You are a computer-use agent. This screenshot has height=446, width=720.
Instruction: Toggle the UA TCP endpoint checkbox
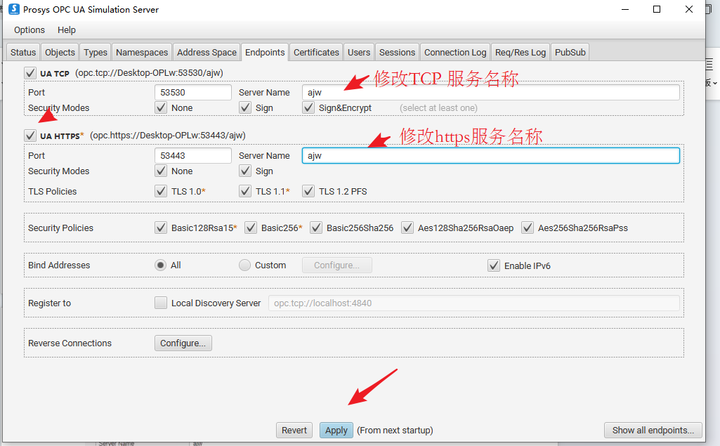[x=30, y=73]
